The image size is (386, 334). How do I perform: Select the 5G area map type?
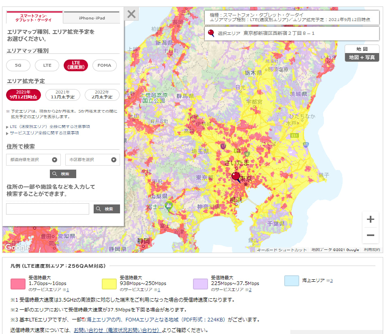[x=18, y=65]
